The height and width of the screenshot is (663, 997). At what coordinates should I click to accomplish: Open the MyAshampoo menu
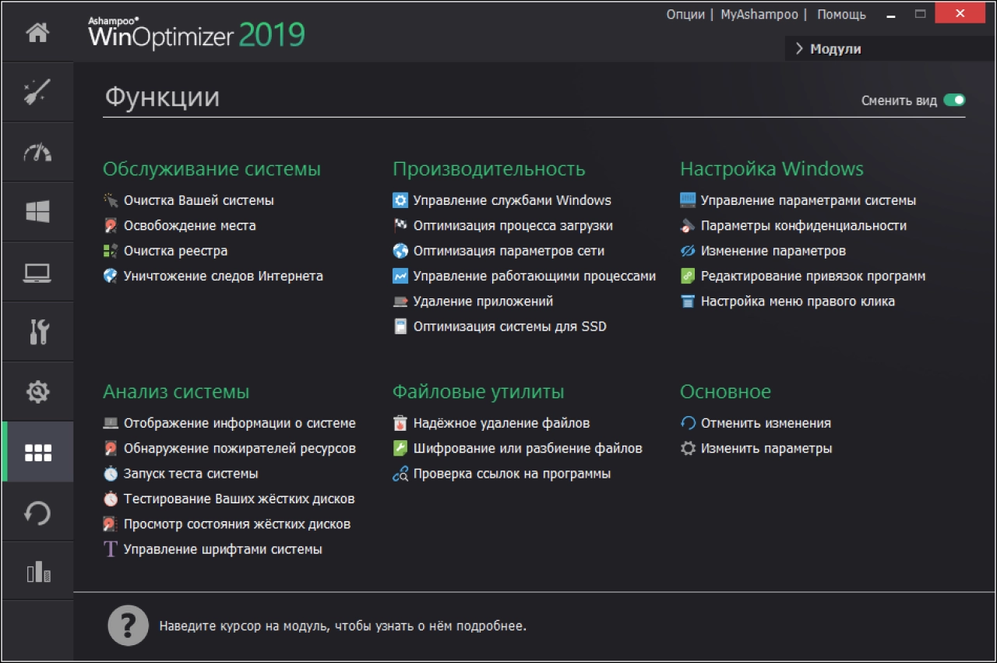point(761,14)
